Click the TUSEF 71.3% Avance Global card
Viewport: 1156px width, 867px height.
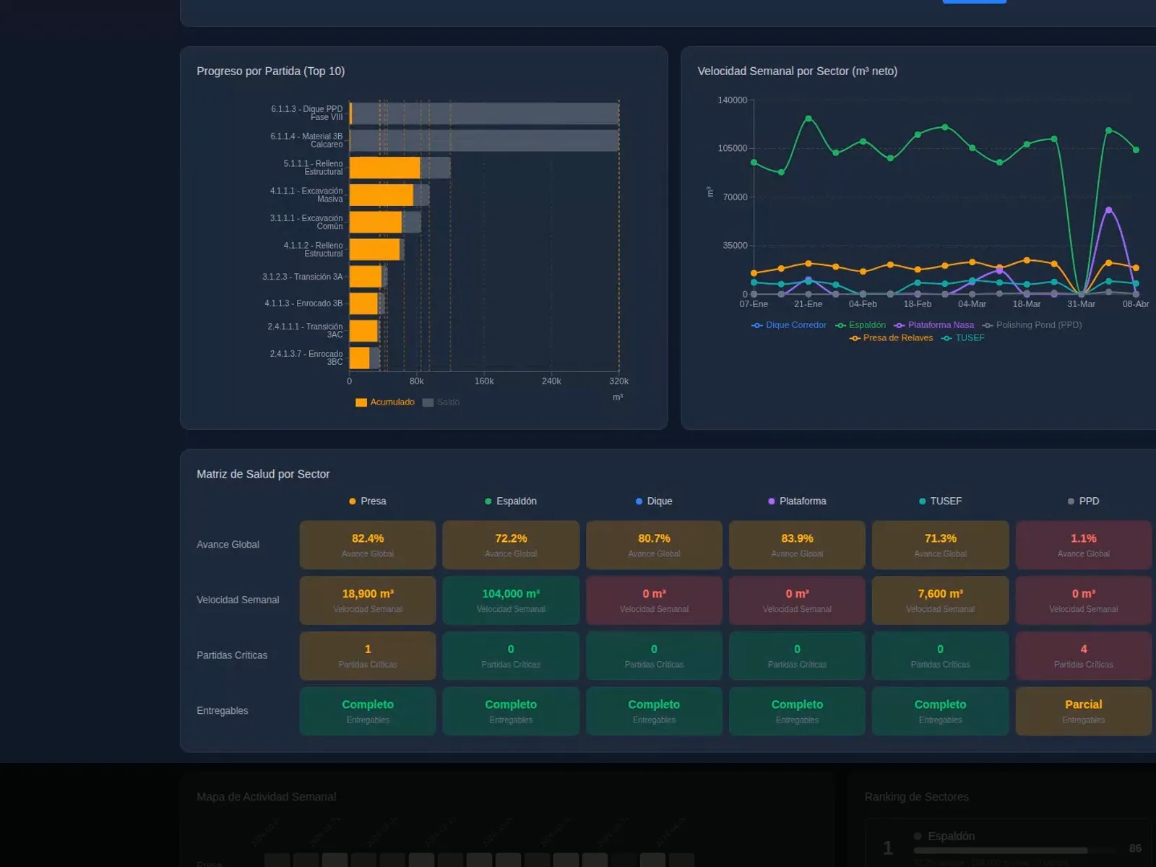940,545
